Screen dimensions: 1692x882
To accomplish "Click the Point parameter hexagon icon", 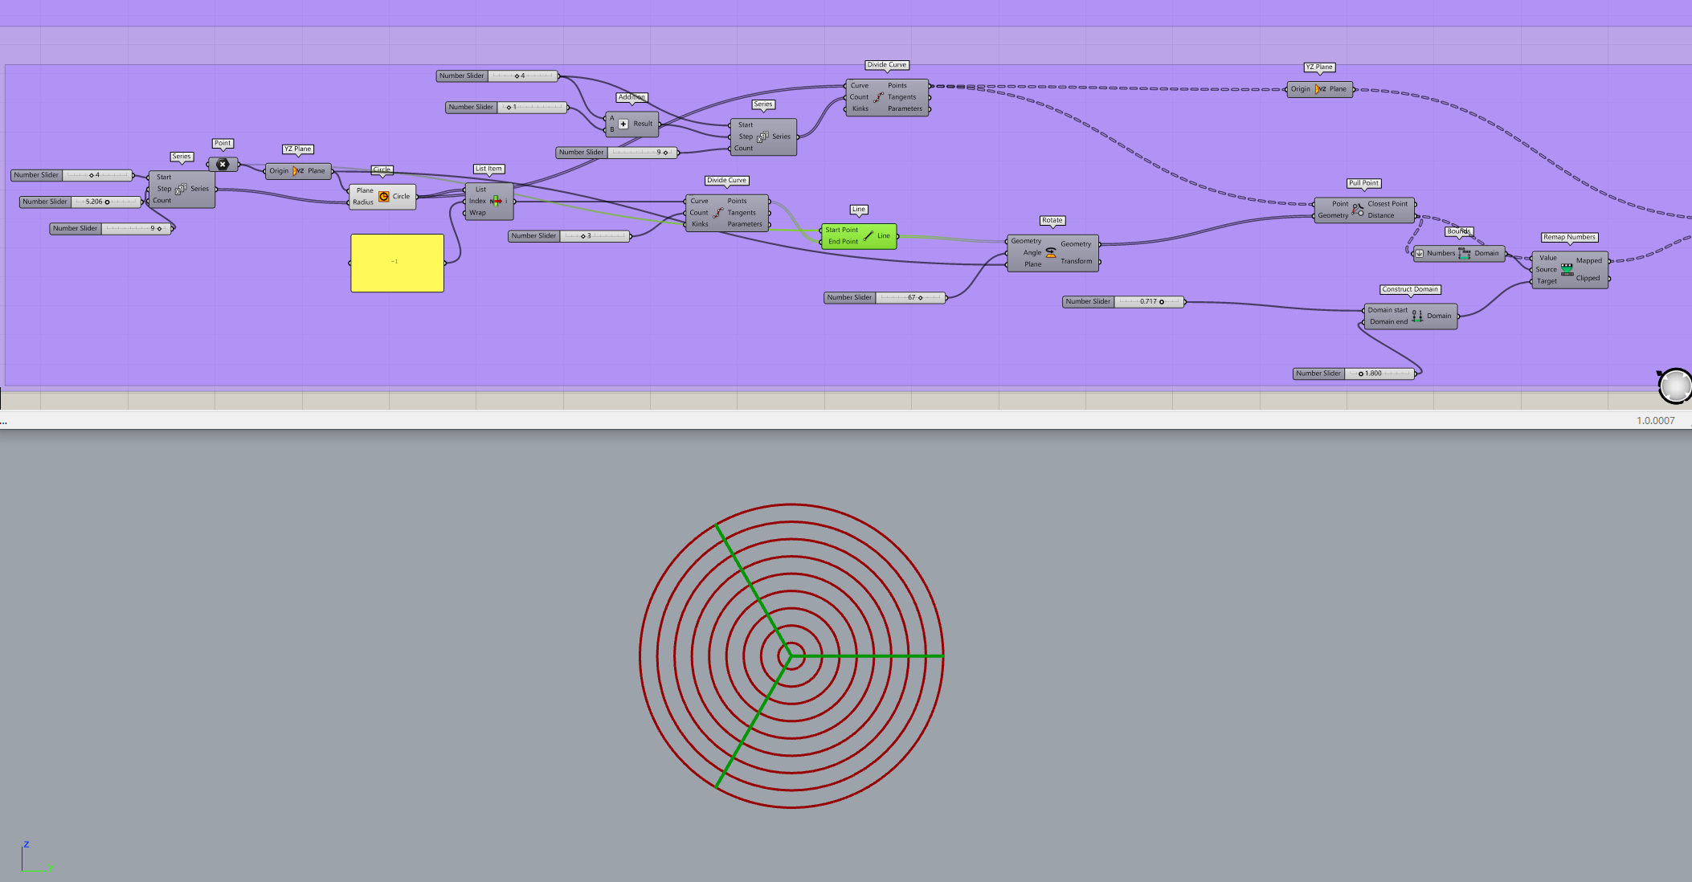I will pos(223,164).
